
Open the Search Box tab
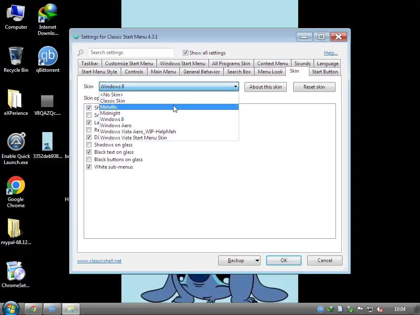239,72
